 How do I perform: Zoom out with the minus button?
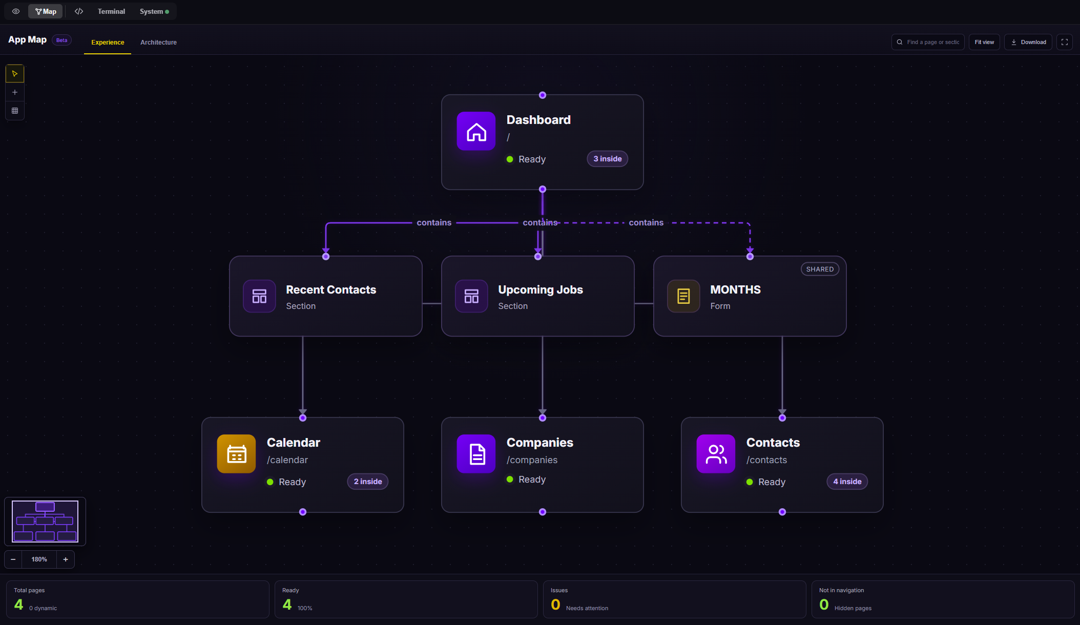click(13, 559)
